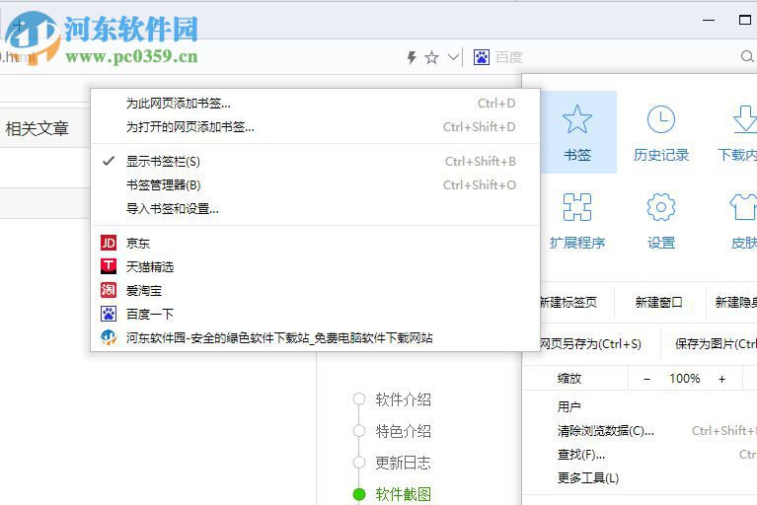The image size is (757, 505).
Task: Select 为打开的网页添加书签
Action: pyautogui.click(x=315, y=126)
